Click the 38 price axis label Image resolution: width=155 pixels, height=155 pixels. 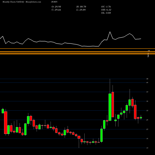[147, 101]
